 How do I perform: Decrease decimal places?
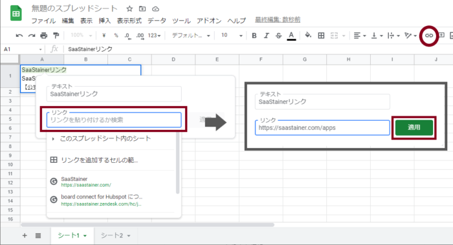click(x=127, y=36)
